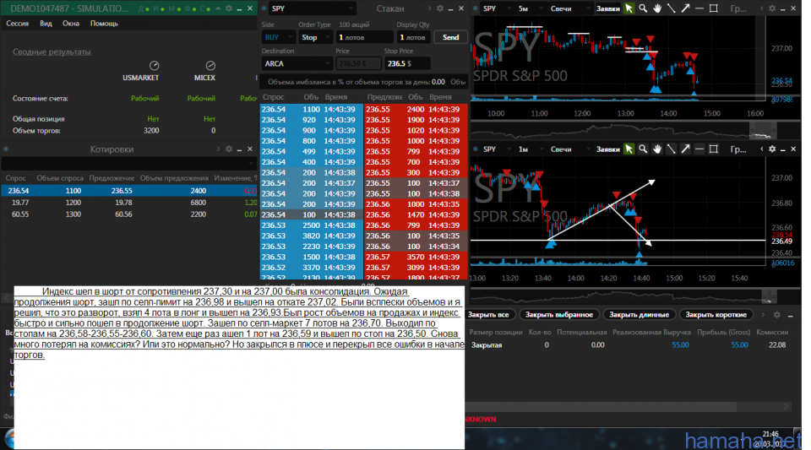Open settings gear in main DEMO title bar
This screenshot has width=811, height=450.
click(x=229, y=8)
